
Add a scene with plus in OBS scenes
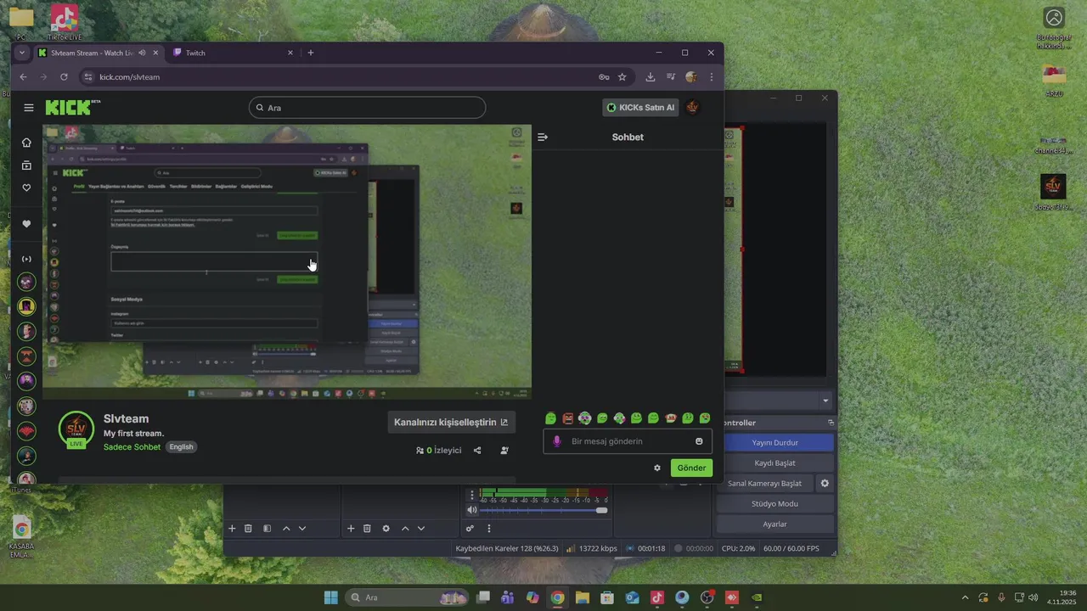click(x=232, y=529)
